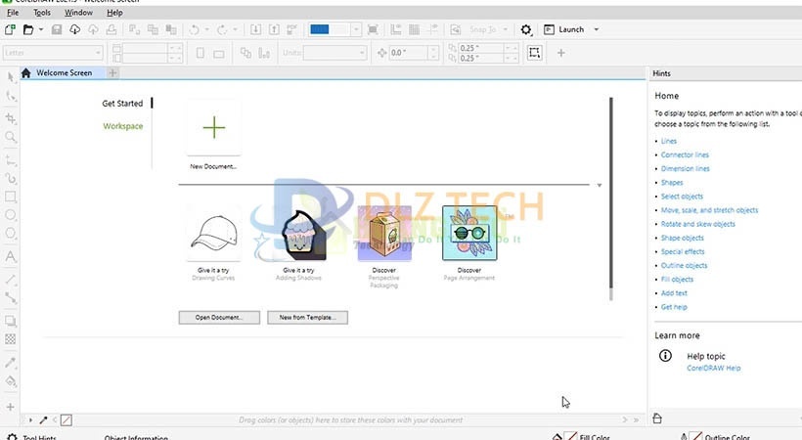Select the Text tool
This screenshot has height=440, width=802.
tap(11, 256)
